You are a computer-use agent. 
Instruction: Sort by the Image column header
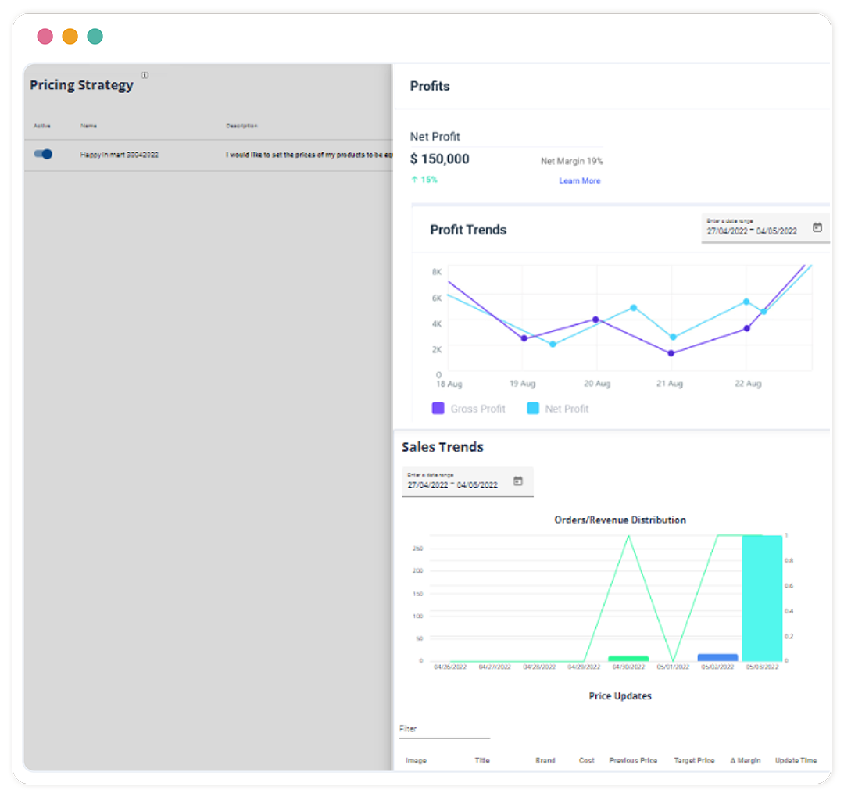pos(416,760)
